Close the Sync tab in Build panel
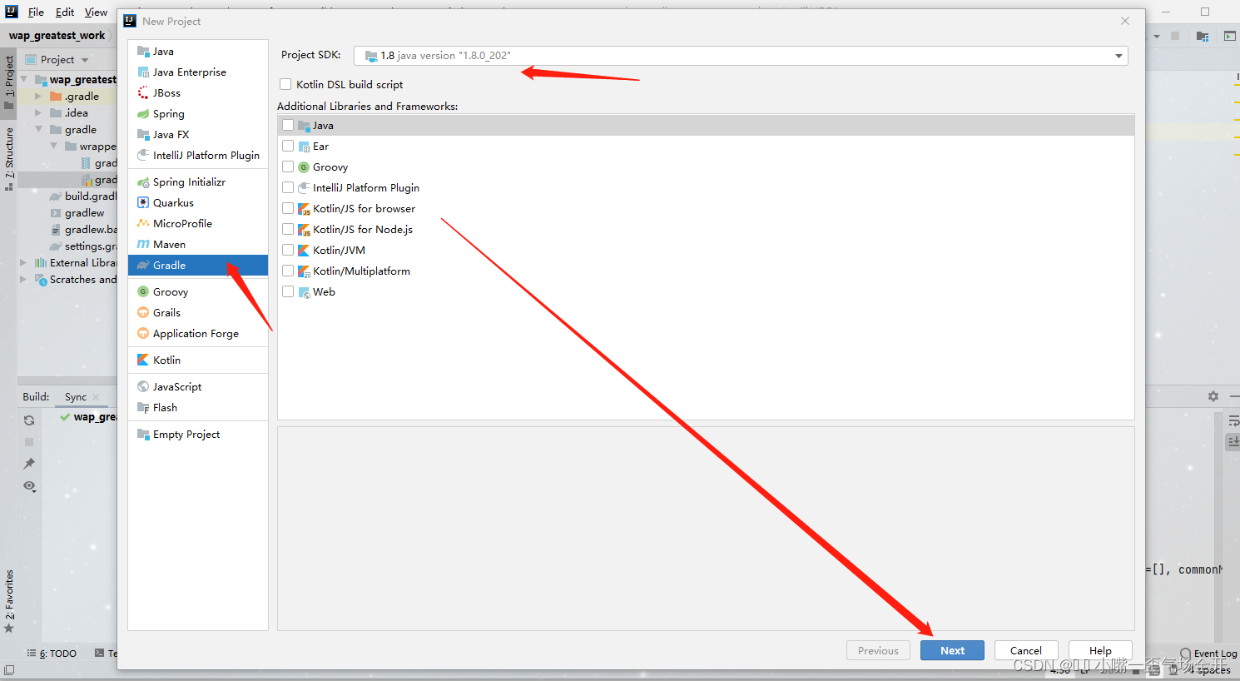The width and height of the screenshot is (1240, 681). (96, 397)
